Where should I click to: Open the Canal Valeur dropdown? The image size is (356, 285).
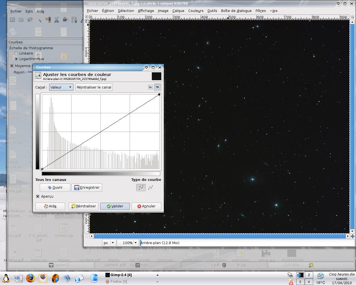click(61, 87)
